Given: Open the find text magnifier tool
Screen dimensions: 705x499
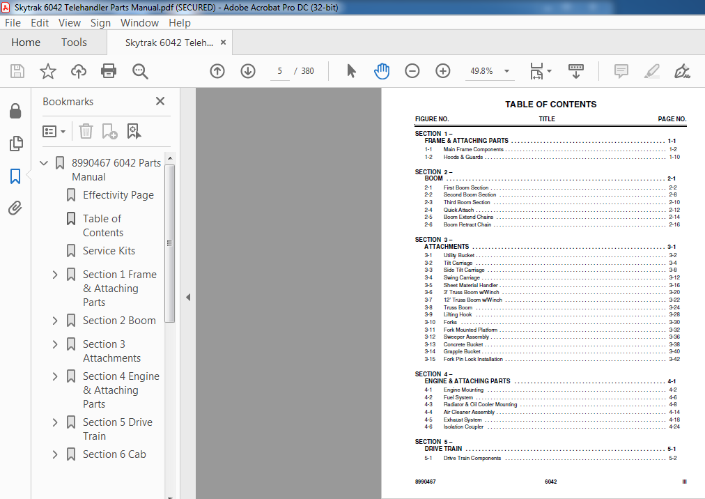Looking at the screenshot, I should coord(140,71).
